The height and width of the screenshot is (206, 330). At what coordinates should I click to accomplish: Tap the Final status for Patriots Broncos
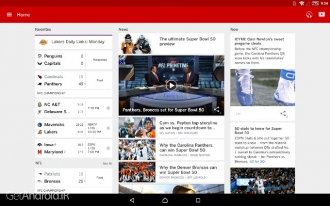tap(100, 178)
